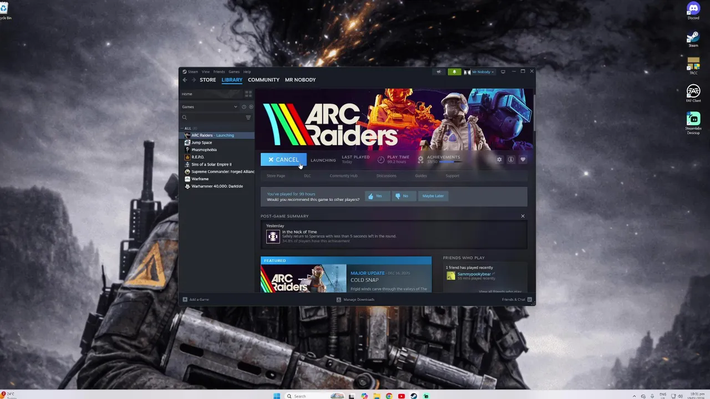
Task: Open the MR NOBODY profile tab
Action: click(x=300, y=80)
